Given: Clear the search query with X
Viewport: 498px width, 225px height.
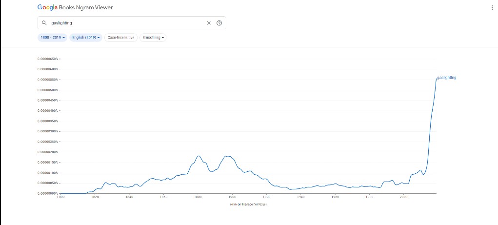Looking at the screenshot, I should 209,23.
